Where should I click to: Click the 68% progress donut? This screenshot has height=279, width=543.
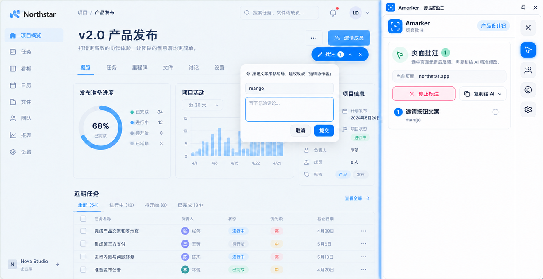pos(101,128)
